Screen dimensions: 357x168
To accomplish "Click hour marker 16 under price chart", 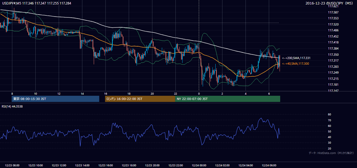I will 106,94.
